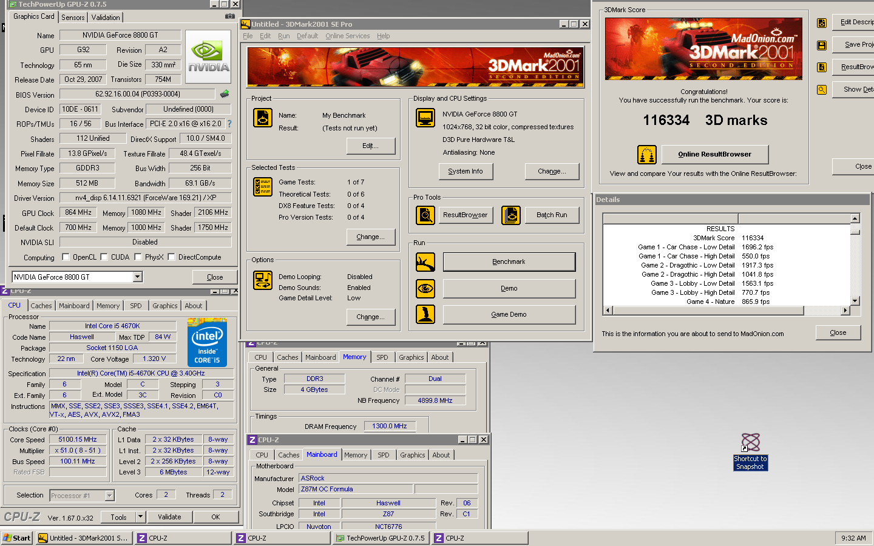Image resolution: width=874 pixels, height=546 pixels.
Task: Open the Online Services menu
Action: point(347,36)
